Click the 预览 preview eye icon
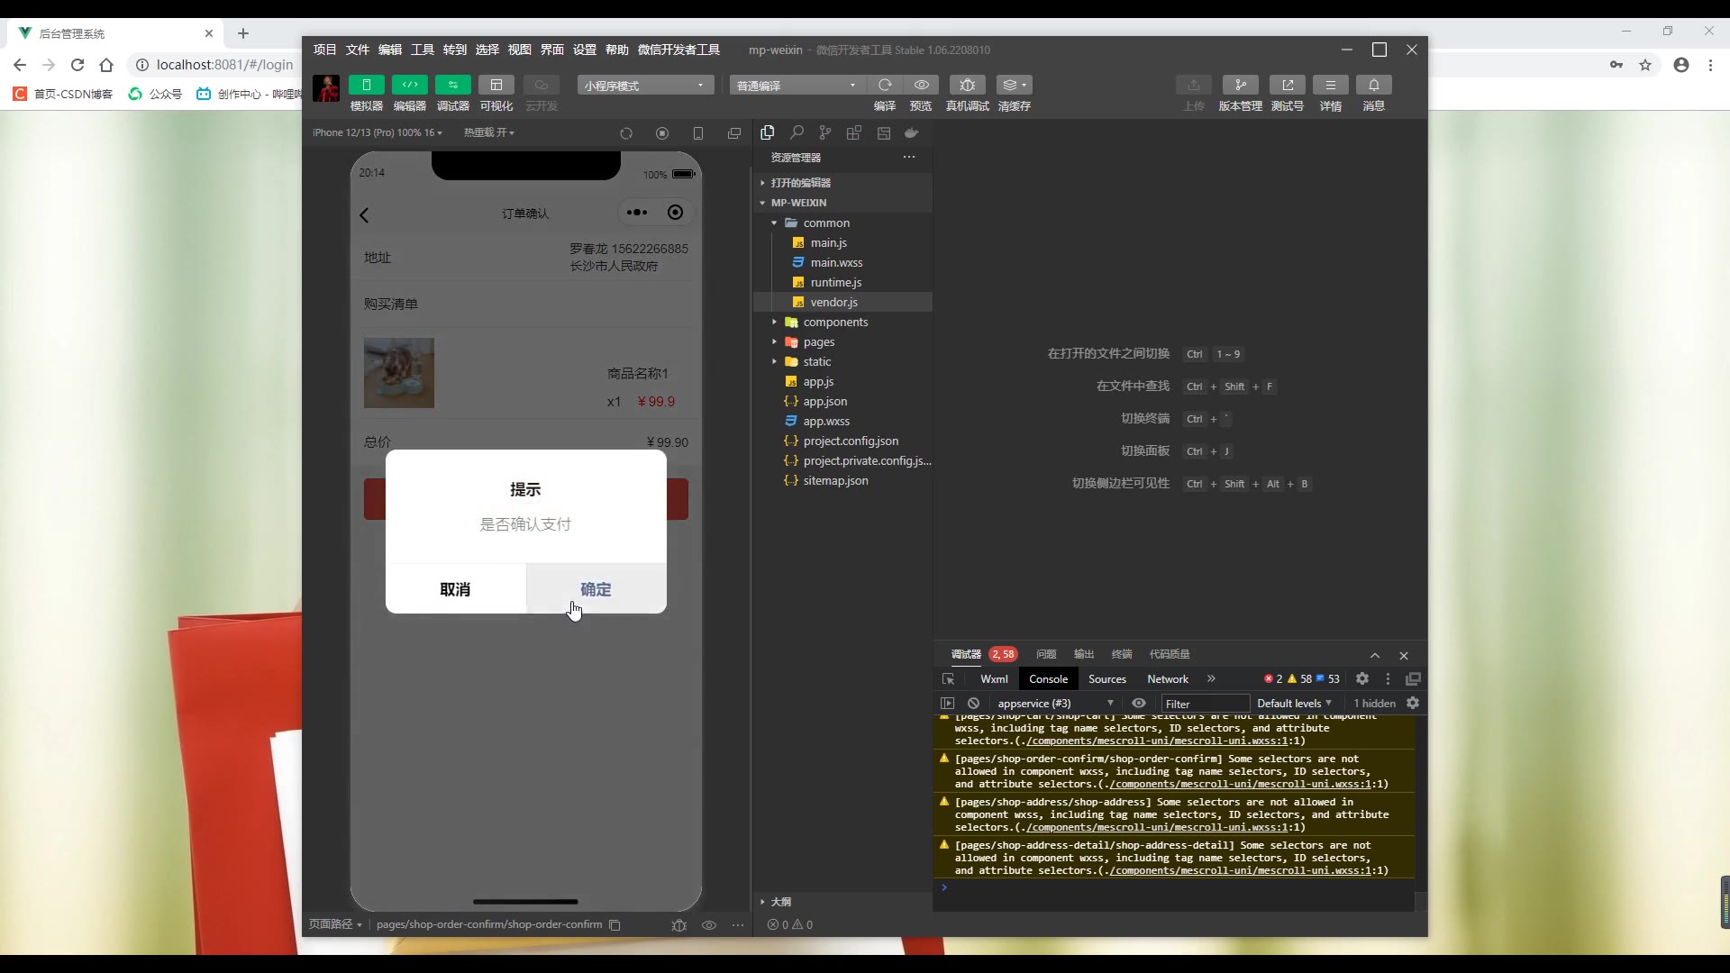Screen dimensions: 1730x973 (x=921, y=85)
